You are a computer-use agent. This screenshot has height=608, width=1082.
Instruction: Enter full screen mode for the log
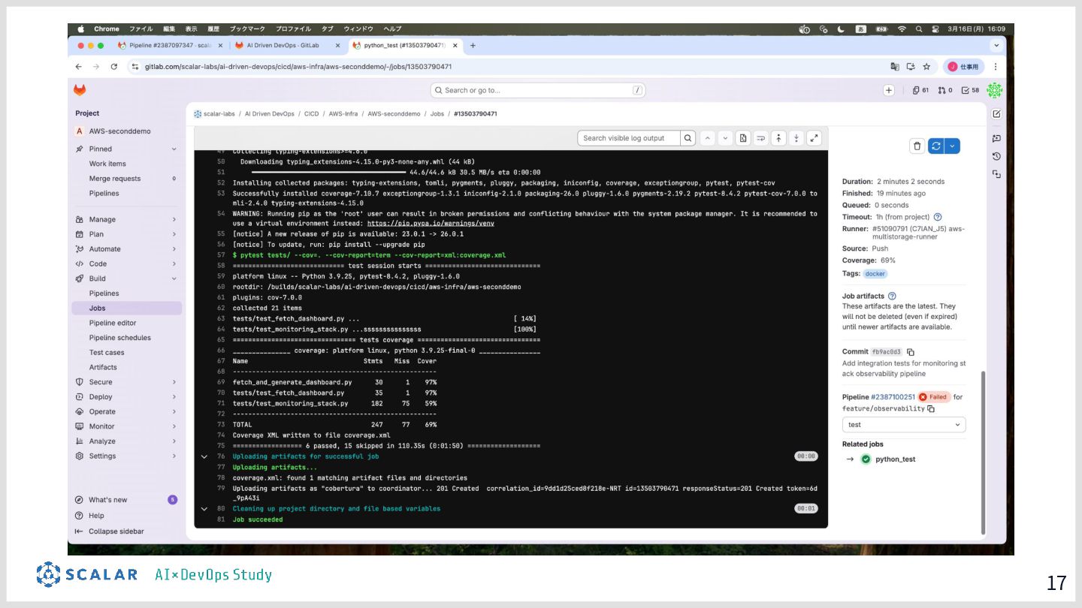[815, 138]
